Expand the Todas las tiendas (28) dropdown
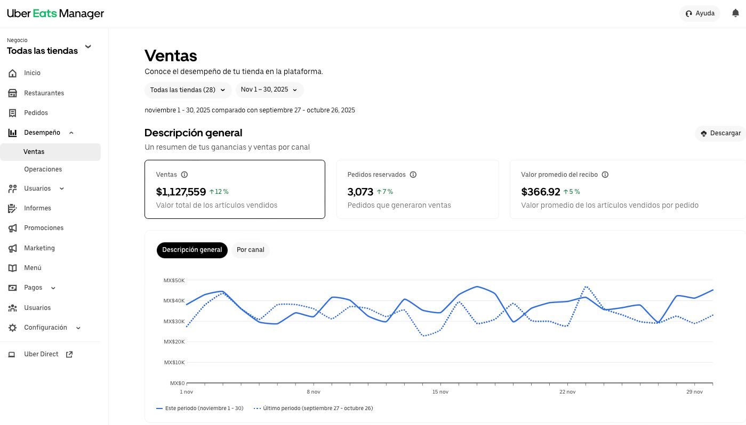This screenshot has height=425, width=746. click(x=188, y=90)
